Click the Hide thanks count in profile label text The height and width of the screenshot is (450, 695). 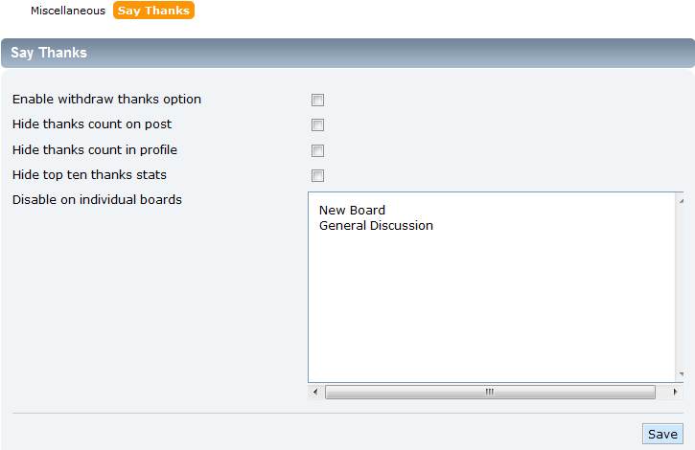click(95, 149)
